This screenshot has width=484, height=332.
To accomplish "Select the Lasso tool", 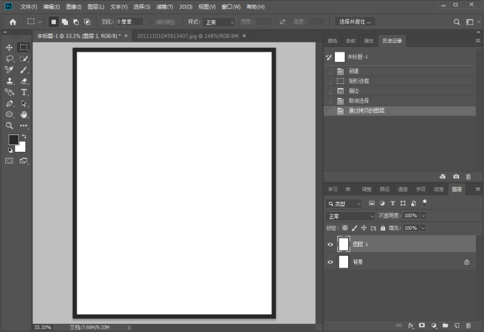I will pos(9,58).
